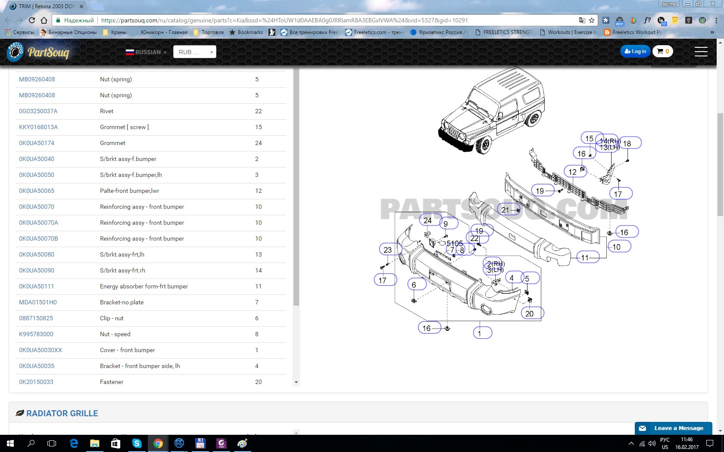Open the Артем Chrome profile button
The image size is (724, 452).
click(669, 4)
